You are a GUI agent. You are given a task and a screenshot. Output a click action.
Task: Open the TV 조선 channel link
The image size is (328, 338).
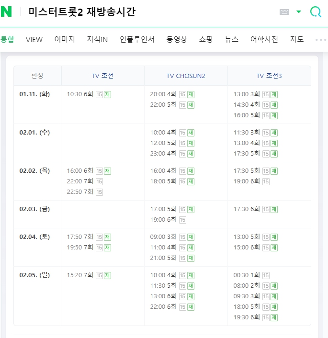(102, 76)
